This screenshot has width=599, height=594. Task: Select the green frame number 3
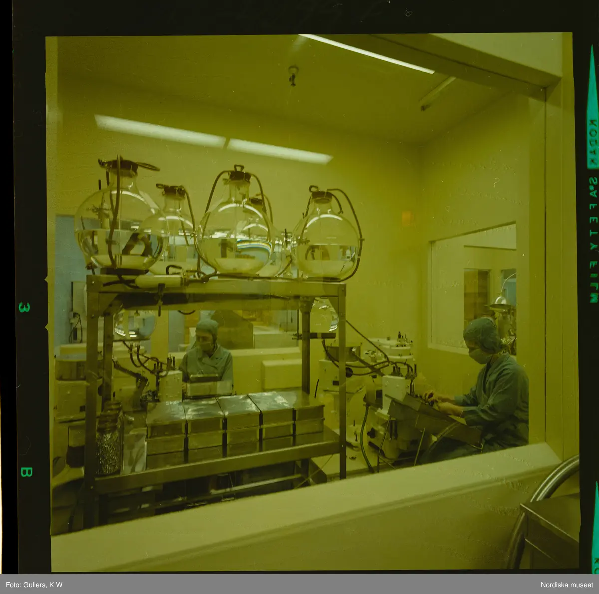click(x=24, y=307)
